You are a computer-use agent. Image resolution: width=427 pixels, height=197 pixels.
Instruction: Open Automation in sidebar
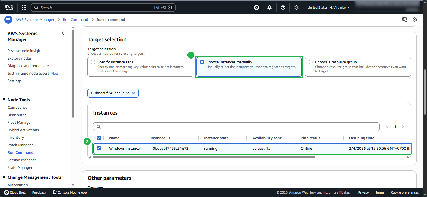click(18, 185)
